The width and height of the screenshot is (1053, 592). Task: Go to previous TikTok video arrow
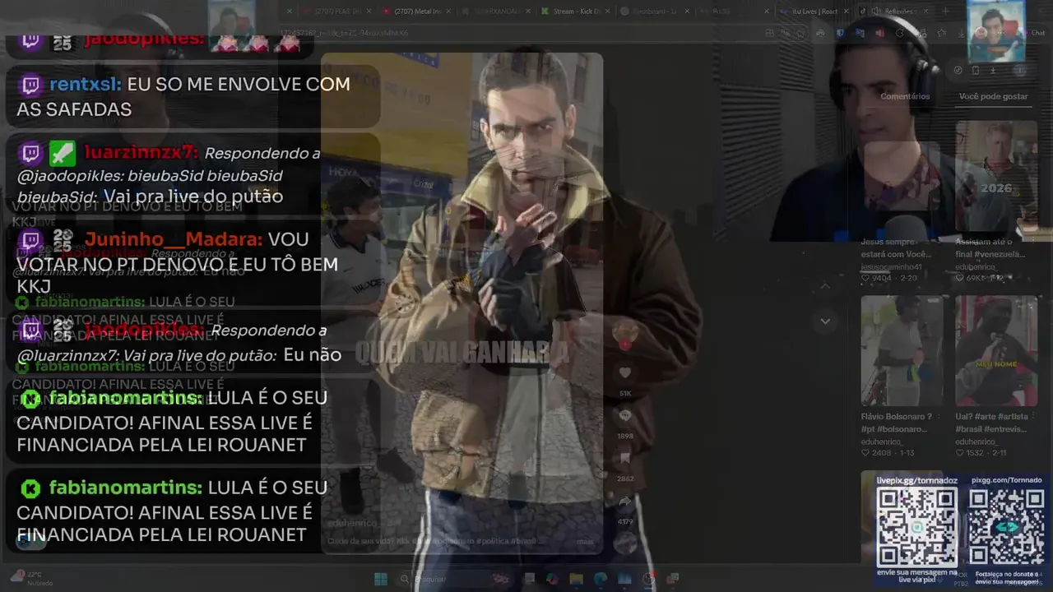[825, 286]
